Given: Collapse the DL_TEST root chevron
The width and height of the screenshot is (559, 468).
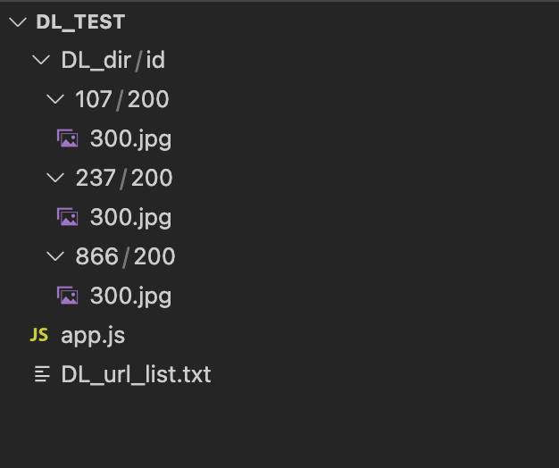Looking at the screenshot, I should (17, 22).
